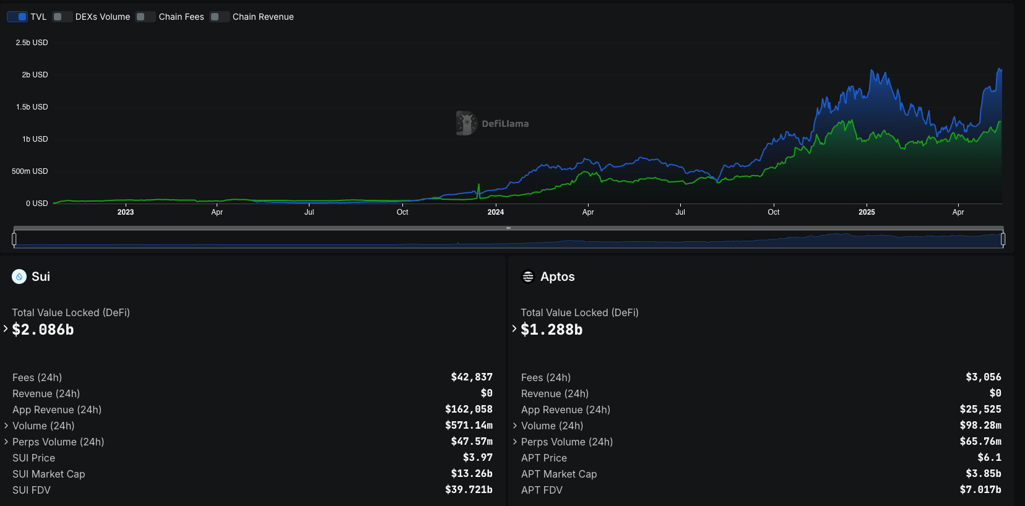1025x506 pixels.
Task: Click Sui App Revenue value $162,058
Action: 469,410
